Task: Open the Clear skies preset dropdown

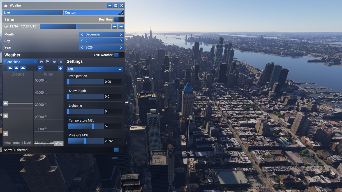Action: (x=20, y=62)
